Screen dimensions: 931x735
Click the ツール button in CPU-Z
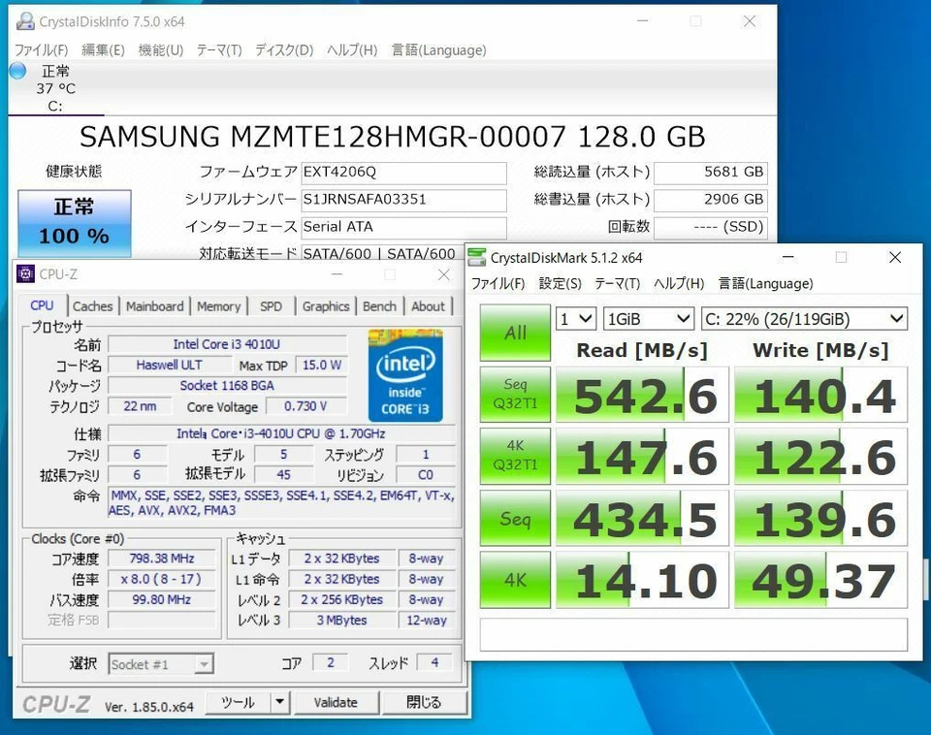click(239, 702)
